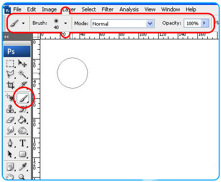Select the Magic Wand tool
Screen dimensions: 221x182
point(23,74)
